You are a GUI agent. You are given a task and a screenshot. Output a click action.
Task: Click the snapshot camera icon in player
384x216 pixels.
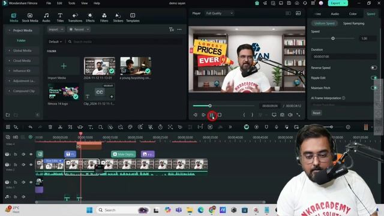pyautogui.click(x=282, y=115)
